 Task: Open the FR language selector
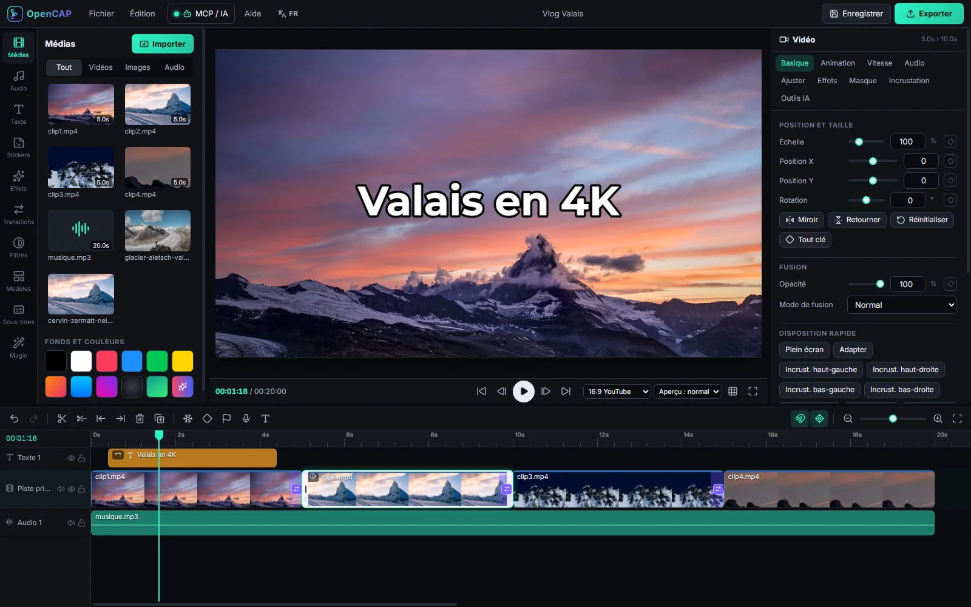click(x=288, y=13)
